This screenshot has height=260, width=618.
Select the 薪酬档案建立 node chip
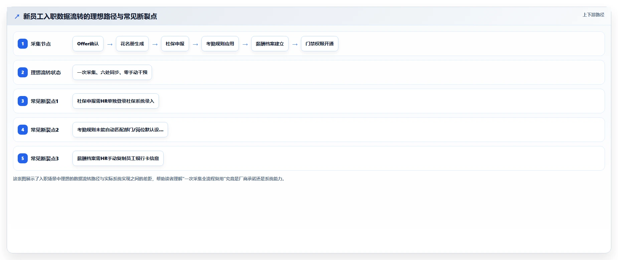pos(270,44)
